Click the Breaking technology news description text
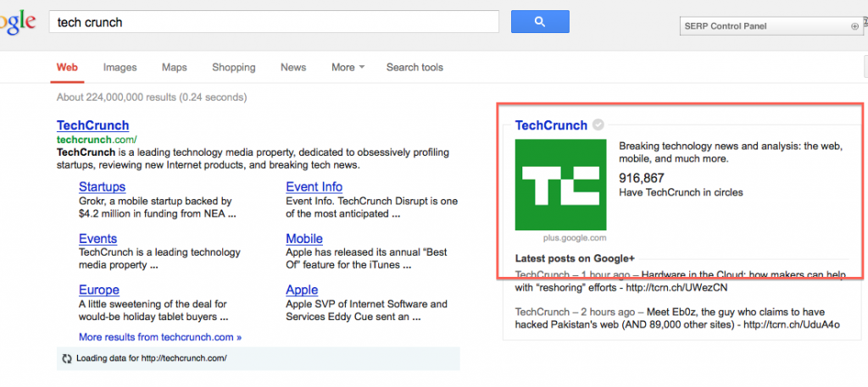This screenshot has width=868, height=387. [x=731, y=152]
